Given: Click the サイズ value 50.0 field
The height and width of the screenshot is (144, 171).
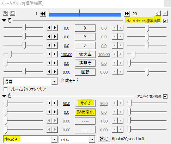Looking at the screenshot, I should coord(67,104).
